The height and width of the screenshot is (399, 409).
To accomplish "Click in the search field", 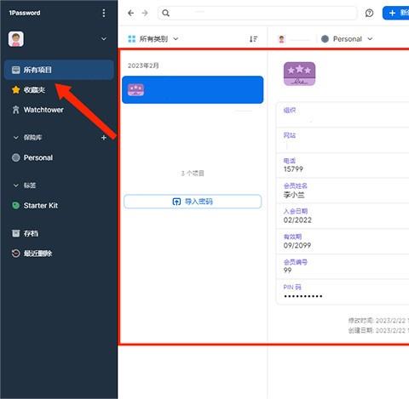I will point(257,13).
